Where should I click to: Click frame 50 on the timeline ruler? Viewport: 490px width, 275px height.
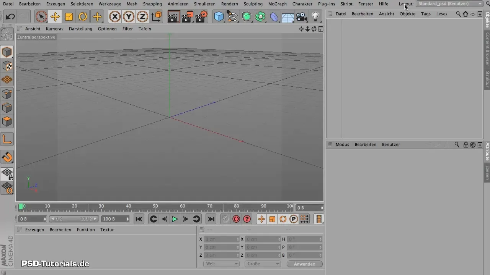(155, 207)
